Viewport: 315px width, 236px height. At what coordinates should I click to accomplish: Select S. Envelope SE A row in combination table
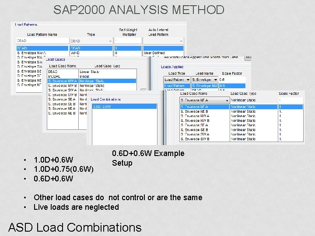pos(241,125)
